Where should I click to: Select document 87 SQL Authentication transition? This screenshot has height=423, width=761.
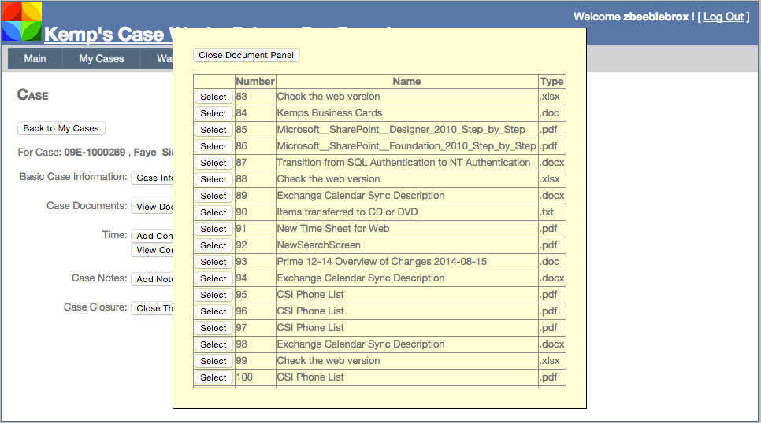click(x=213, y=163)
